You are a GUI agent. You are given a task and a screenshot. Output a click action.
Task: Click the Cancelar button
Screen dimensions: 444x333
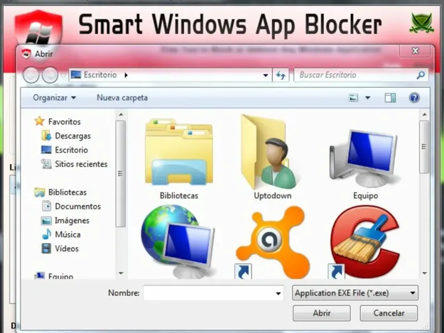(389, 313)
